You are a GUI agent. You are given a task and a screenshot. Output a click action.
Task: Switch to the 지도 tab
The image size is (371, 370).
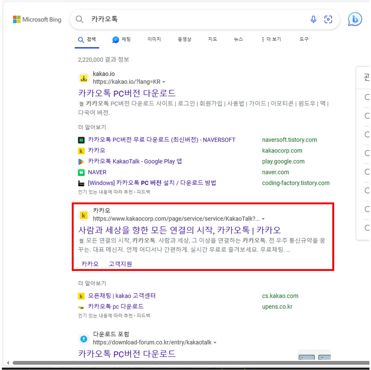[212, 39]
